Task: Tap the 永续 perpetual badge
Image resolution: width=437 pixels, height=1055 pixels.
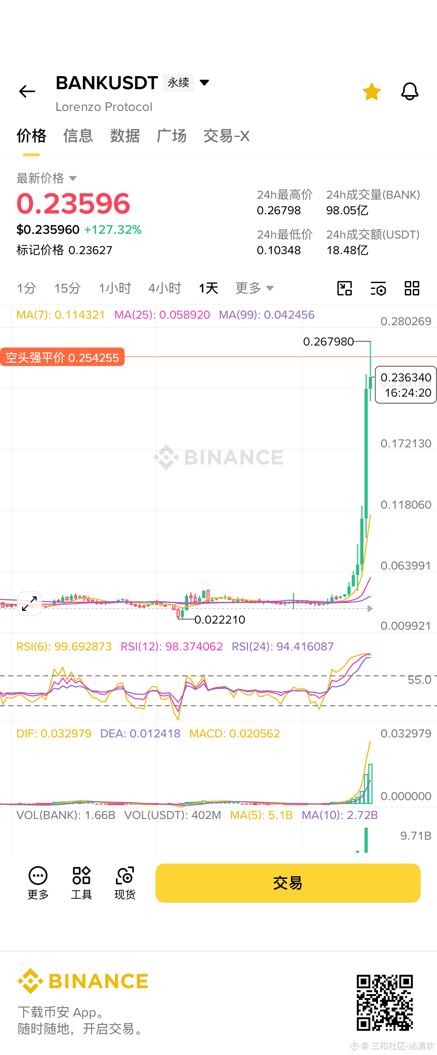Action: (178, 83)
